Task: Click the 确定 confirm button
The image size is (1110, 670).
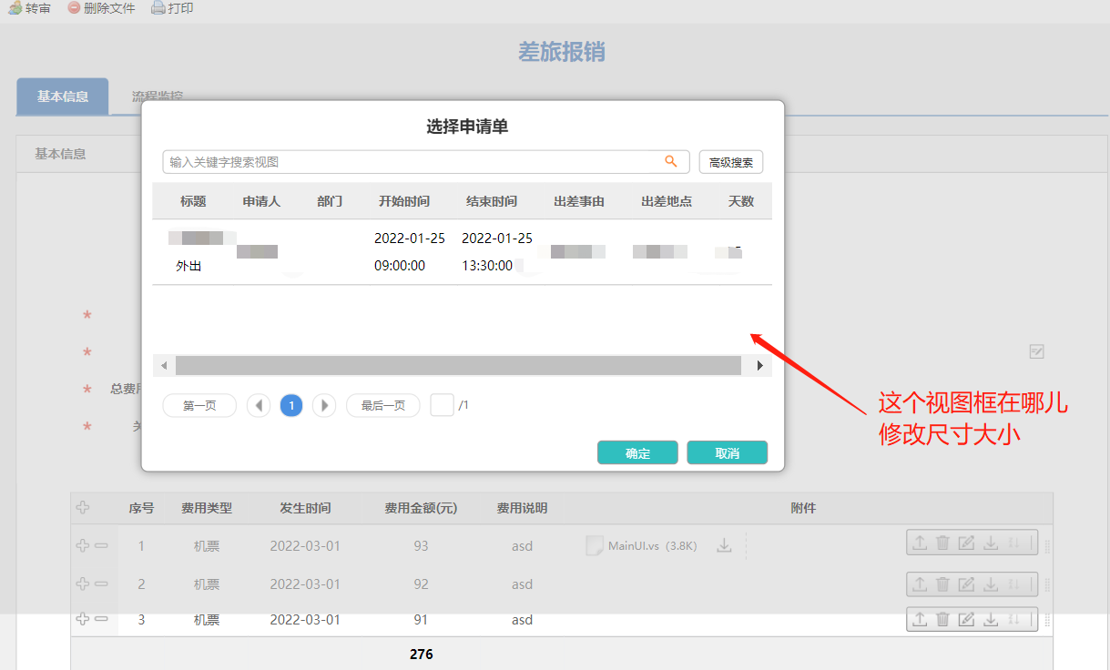Action: pos(637,453)
